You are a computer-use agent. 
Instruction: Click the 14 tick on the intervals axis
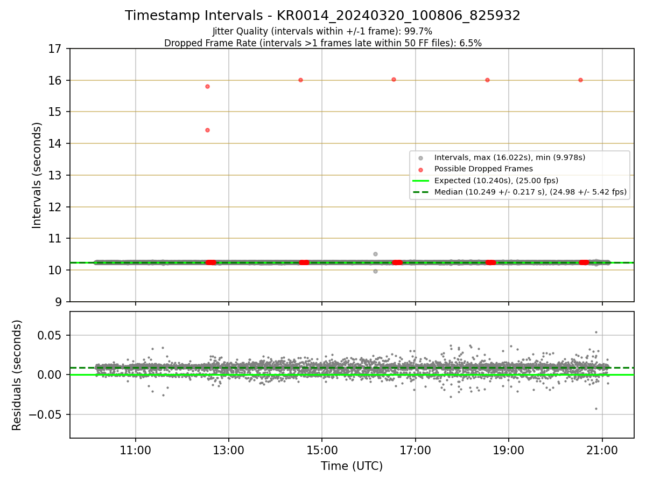pos(55,144)
